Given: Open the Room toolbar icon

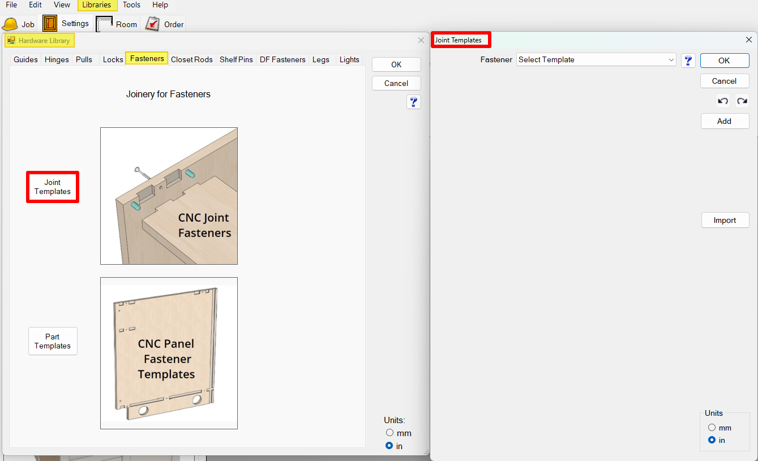Looking at the screenshot, I should coord(104,24).
